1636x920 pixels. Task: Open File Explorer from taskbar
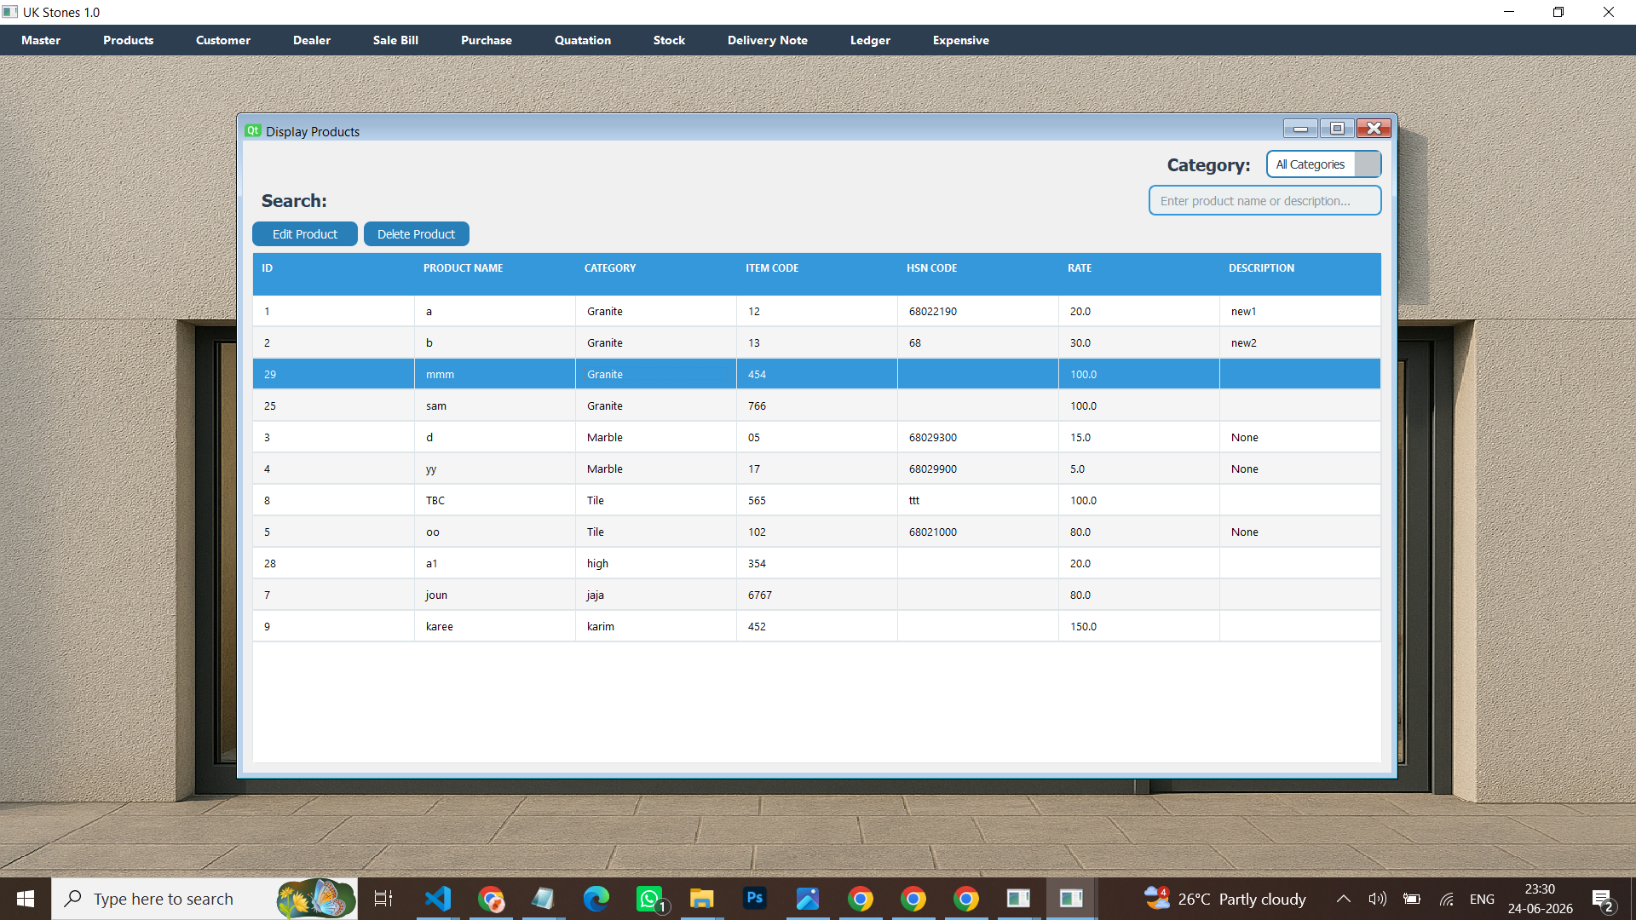coord(702,899)
